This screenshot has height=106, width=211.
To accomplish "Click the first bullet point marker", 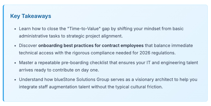I will 15,29.
